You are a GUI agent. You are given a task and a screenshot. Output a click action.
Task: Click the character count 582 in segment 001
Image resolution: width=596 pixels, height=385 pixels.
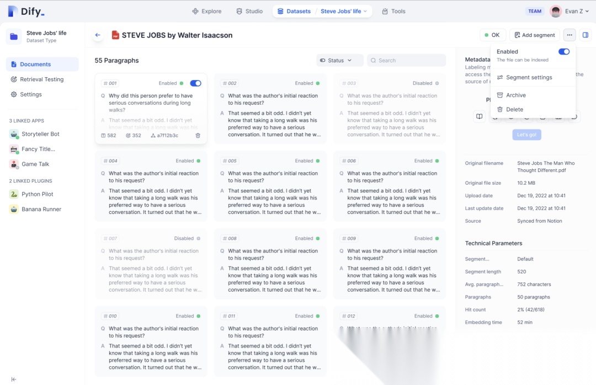click(x=109, y=135)
